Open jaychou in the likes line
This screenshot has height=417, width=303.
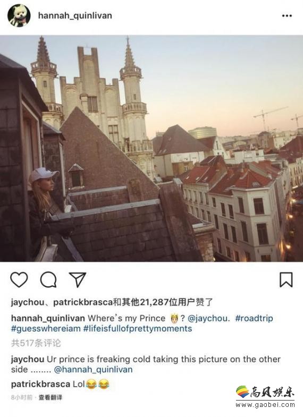coord(28,302)
